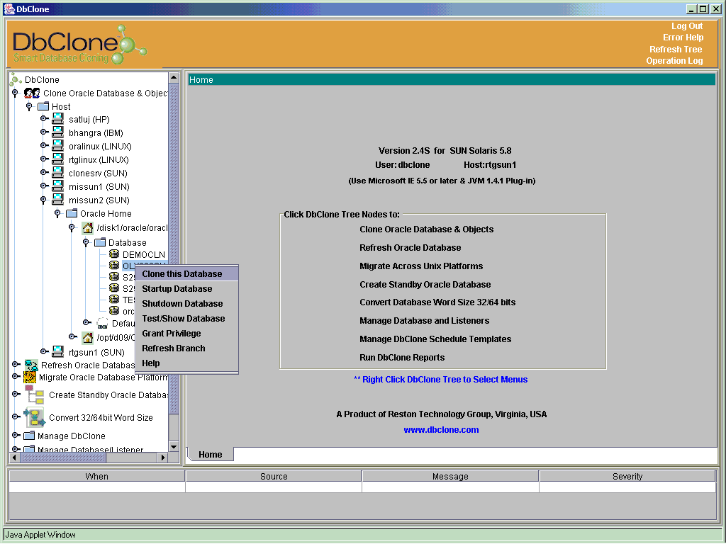Click the Migrate Oracle Database Platform icon
Viewport: 726px width, 544px height.
click(30, 377)
